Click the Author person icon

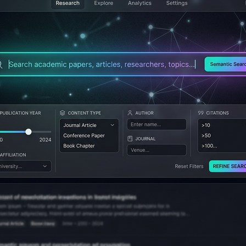tap(130, 113)
